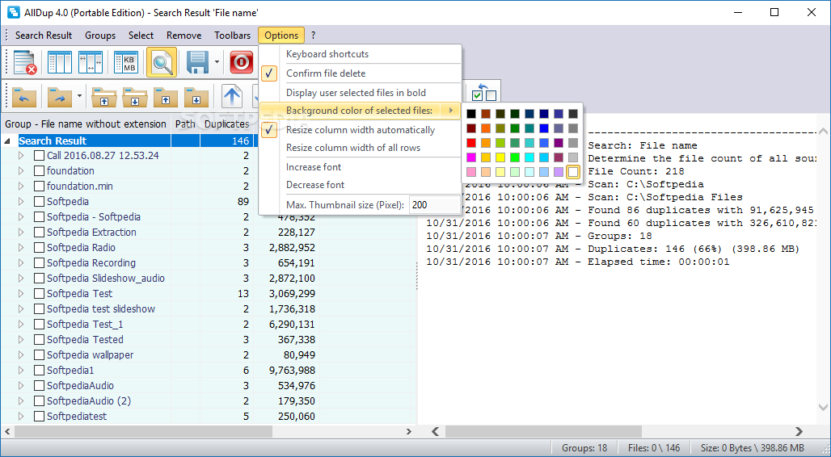The height and width of the screenshot is (457, 831).
Task: Select Display user selected files in bold
Action: click(x=361, y=93)
